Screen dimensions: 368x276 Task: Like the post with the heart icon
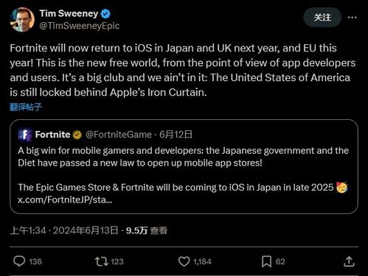tap(184, 261)
